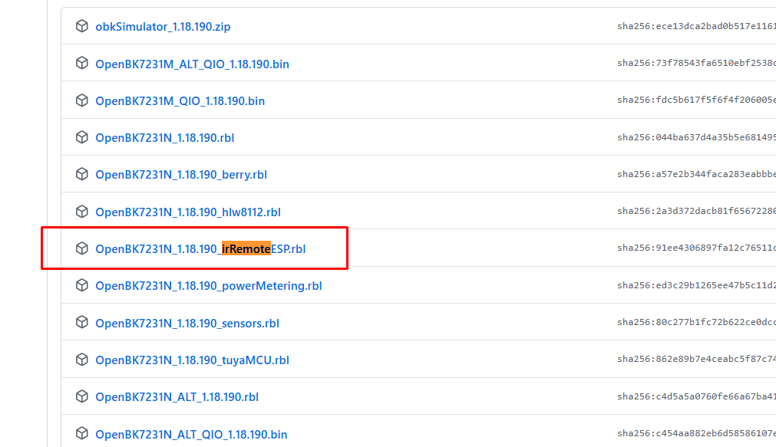Download OpenBK7231M_QIO_1.18.190.bin
Viewport: 776px width, 447px height.
point(180,101)
